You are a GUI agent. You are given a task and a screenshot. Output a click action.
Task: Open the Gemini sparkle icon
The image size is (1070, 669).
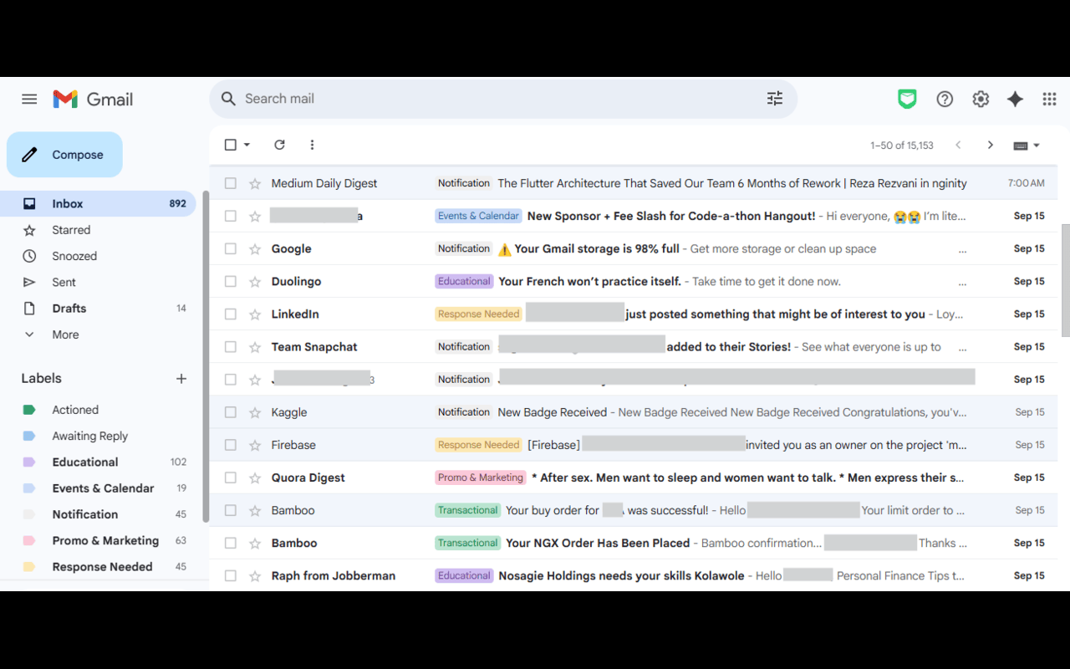click(x=1015, y=99)
